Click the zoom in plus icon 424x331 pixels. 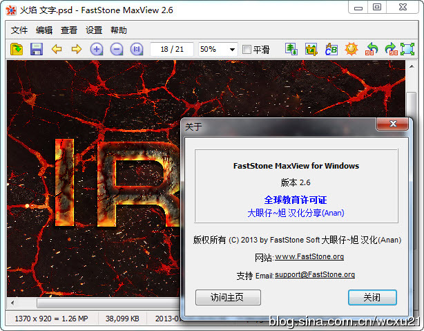(97, 49)
